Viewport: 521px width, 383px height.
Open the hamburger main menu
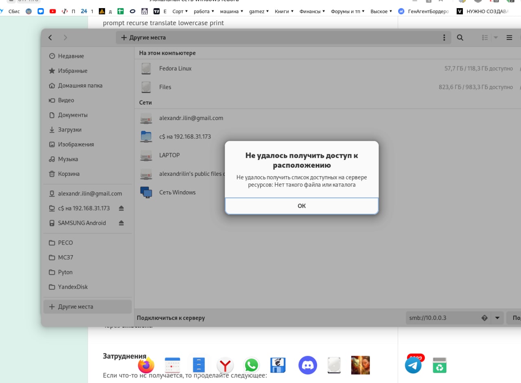(509, 37)
